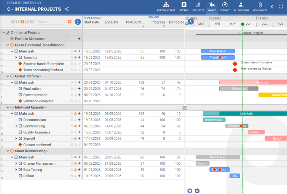This screenshot has width=287, height=194.
Task: Select outline level 1 button
Action: 13,22
